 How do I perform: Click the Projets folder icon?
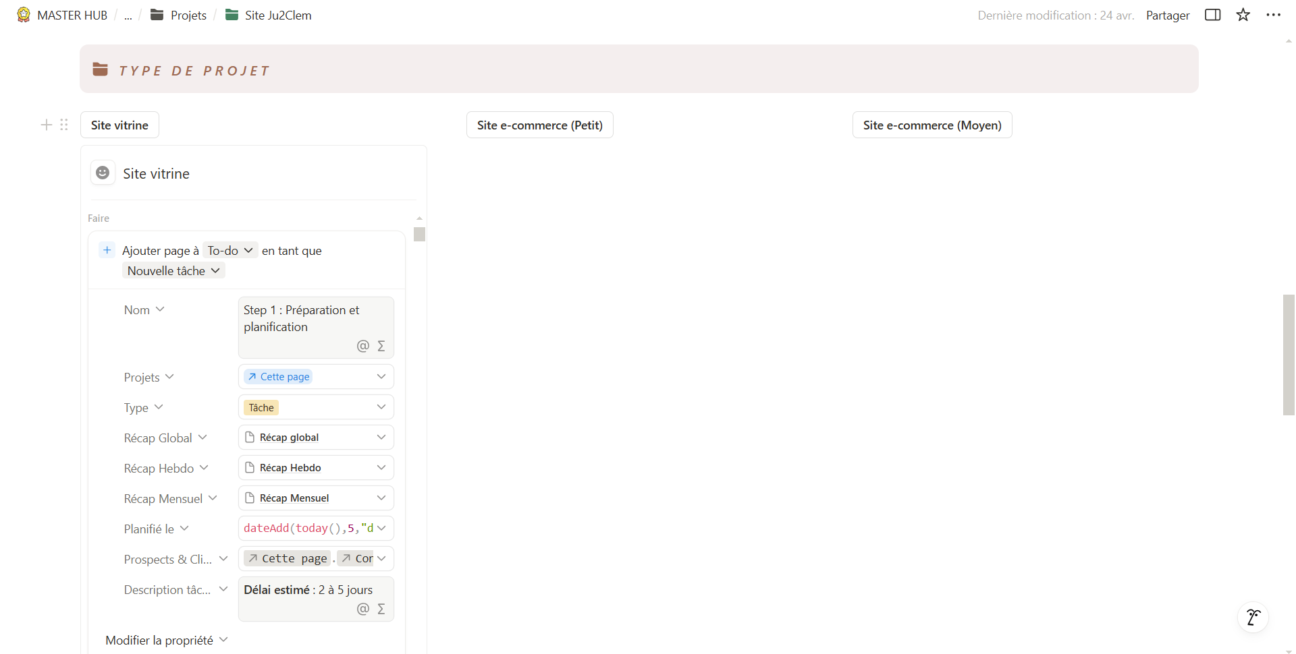tap(157, 15)
